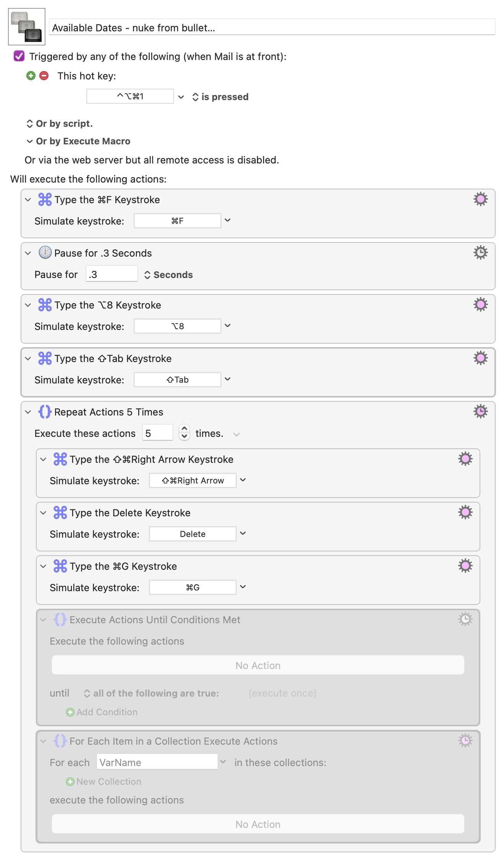Open gear menu for ⌘F Keystroke action
The height and width of the screenshot is (860, 504).
click(481, 199)
